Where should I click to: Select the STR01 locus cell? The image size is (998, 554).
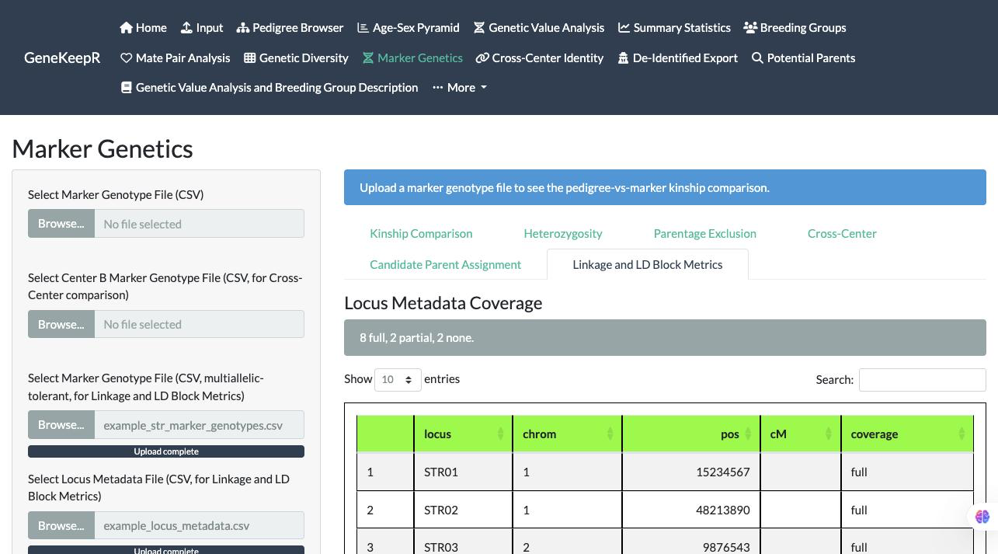[x=463, y=472]
